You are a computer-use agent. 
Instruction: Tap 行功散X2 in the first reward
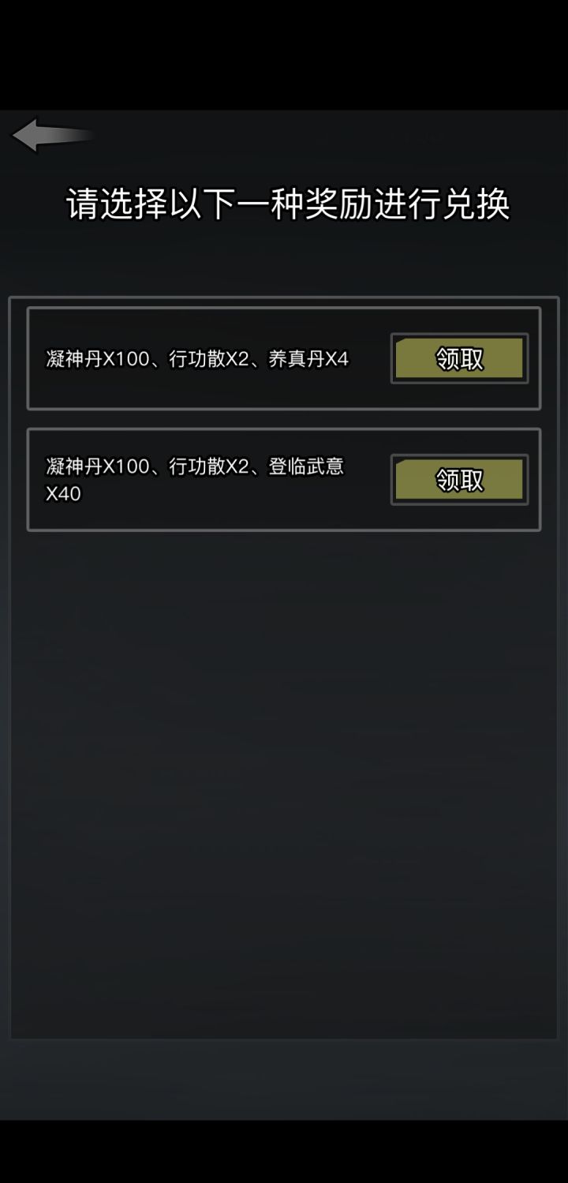point(209,359)
